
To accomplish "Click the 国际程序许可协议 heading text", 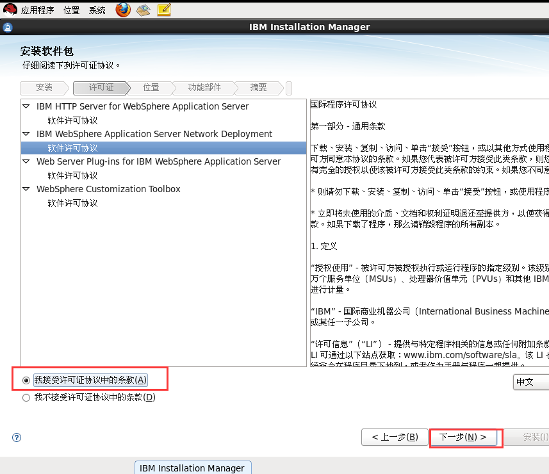I will tap(343, 104).
